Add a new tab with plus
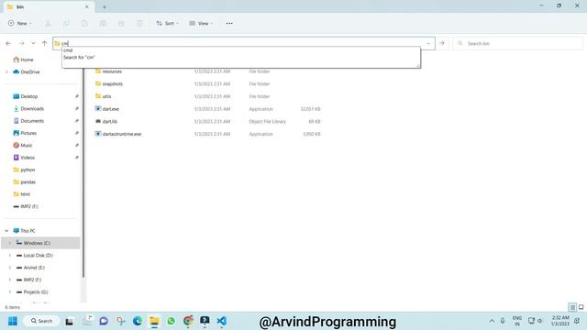 pyautogui.click(x=105, y=6)
